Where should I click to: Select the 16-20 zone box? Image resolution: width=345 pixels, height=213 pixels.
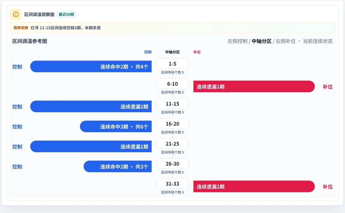click(172, 124)
